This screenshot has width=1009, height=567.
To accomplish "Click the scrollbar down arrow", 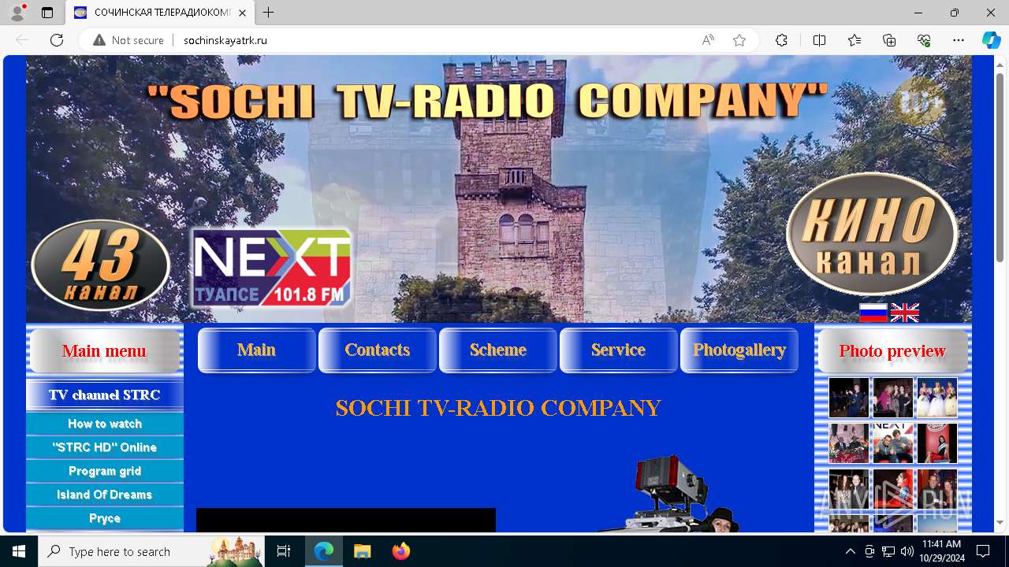I will [x=1000, y=523].
